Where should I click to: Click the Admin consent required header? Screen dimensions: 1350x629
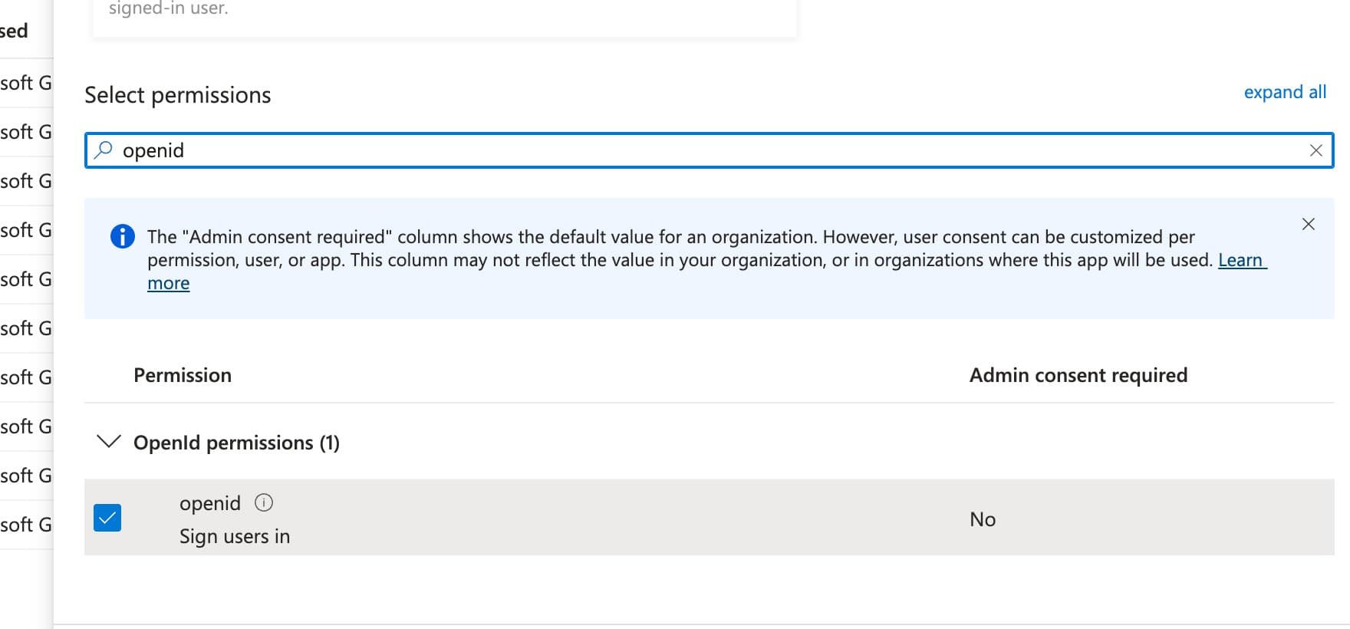click(1078, 375)
